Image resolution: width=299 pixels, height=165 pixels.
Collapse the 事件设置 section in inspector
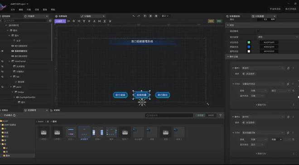tap(228, 57)
